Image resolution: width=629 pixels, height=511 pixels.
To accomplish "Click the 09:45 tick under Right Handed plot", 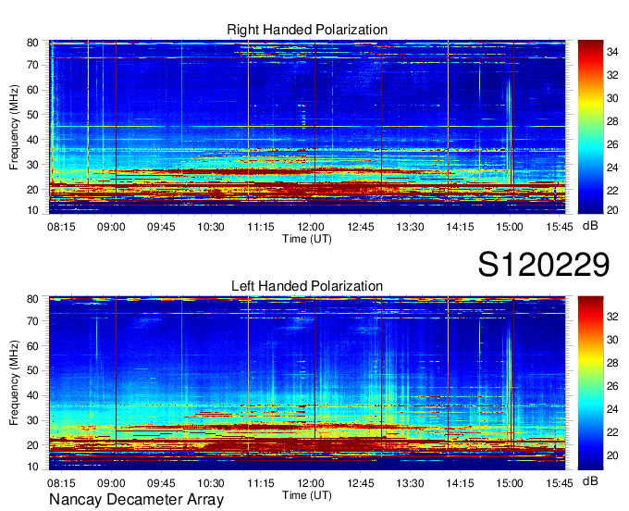I will click(x=161, y=227).
